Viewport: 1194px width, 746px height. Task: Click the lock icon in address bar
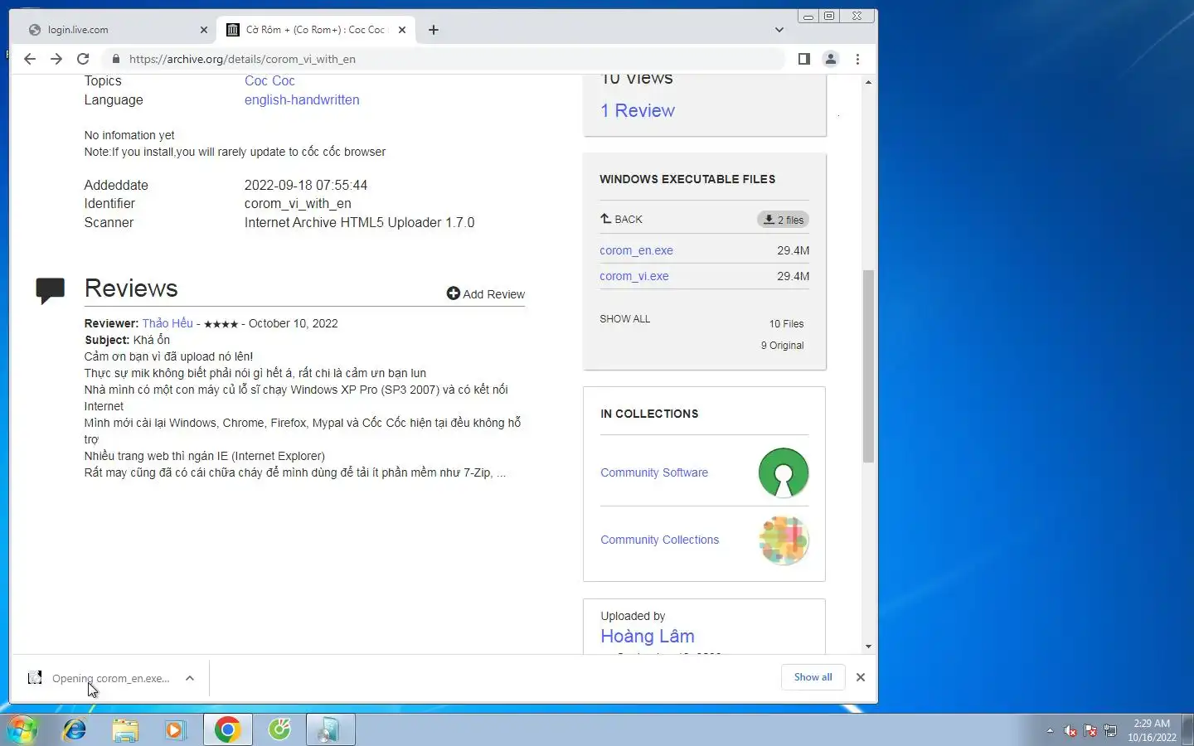pos(115,59)
